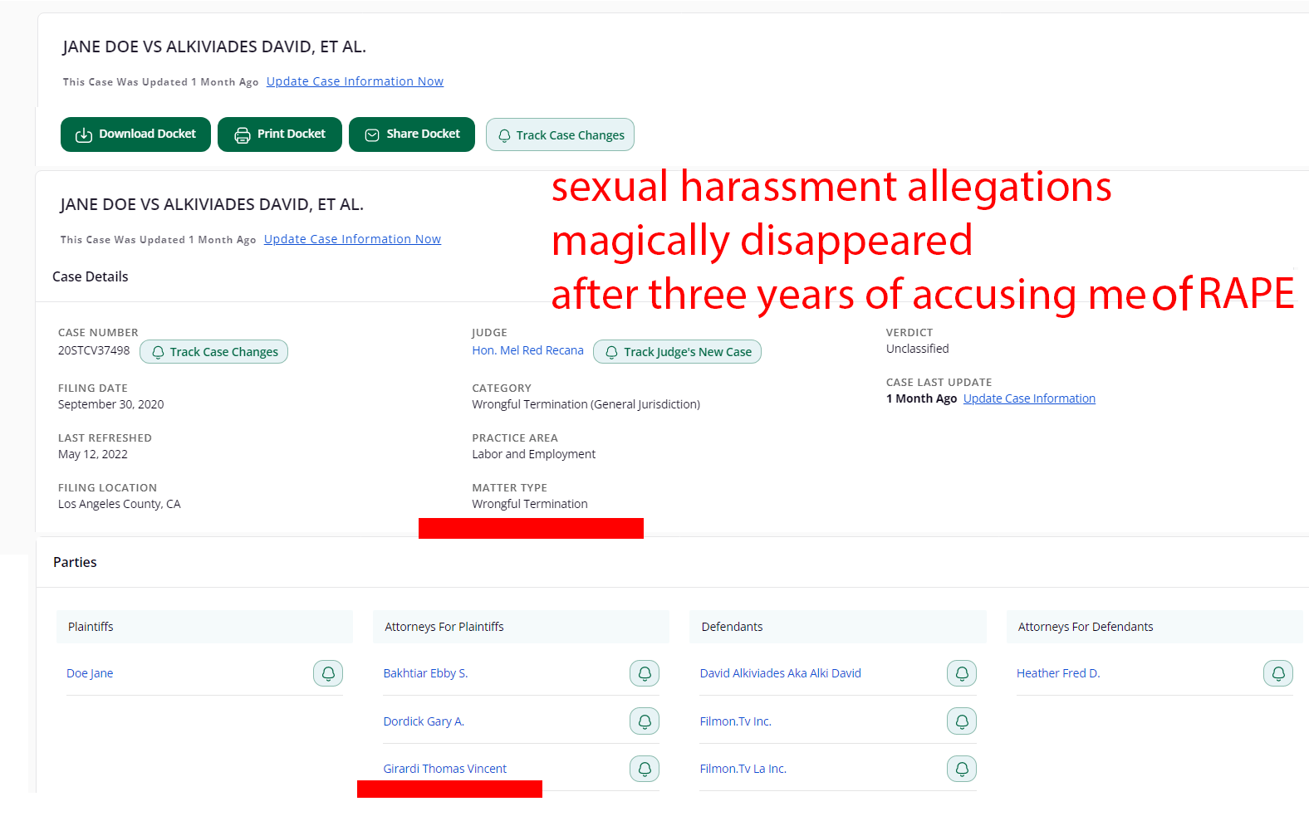Click the bell icon next to Doe Jane
1309x826 pixels.
click(x=327, y=673)
